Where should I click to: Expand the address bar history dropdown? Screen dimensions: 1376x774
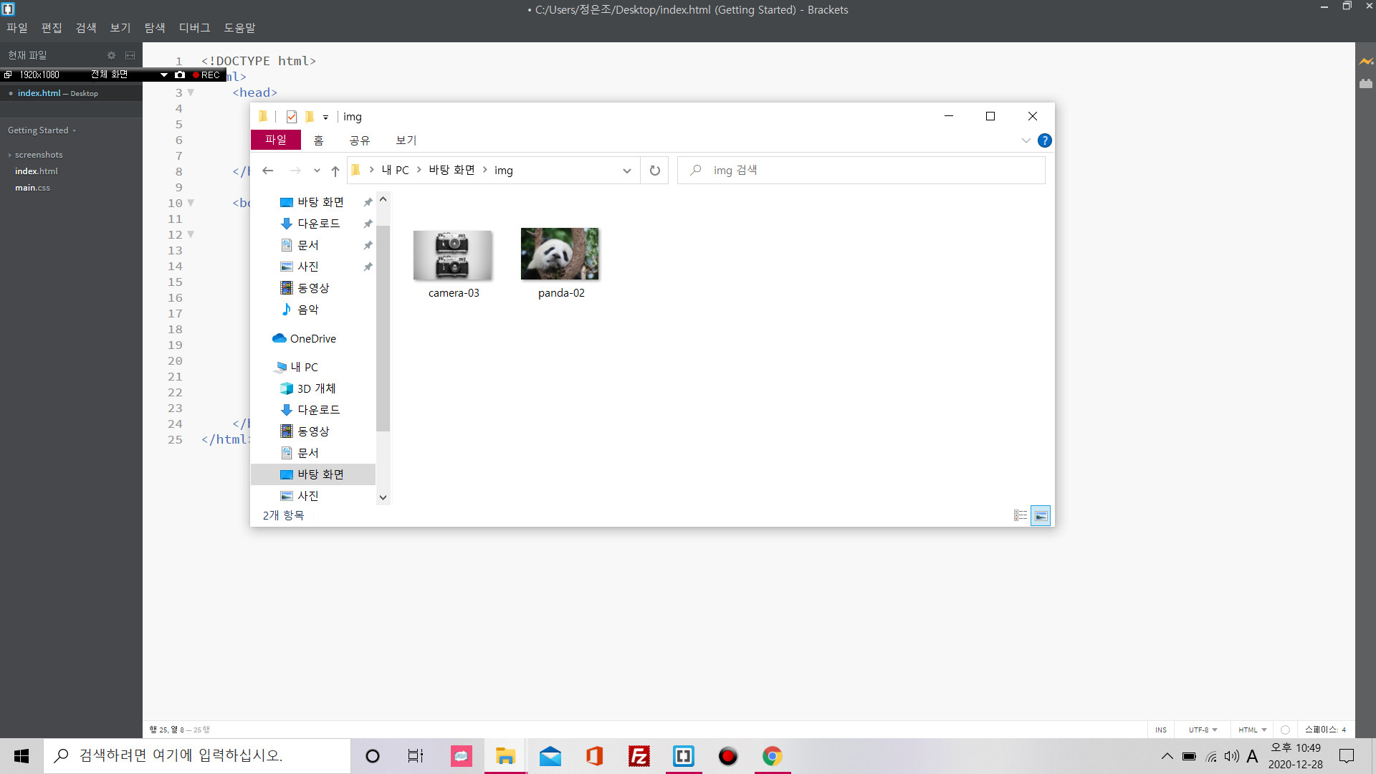[627, 171]
